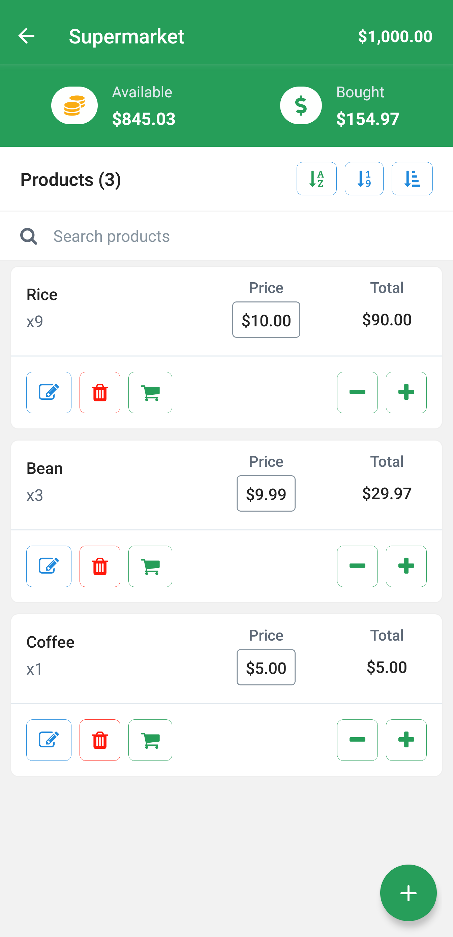The height and width of the screenshot is (937, 453).
Task: Tap the $1,000.00 budget in header
Action: pos(395,36)
